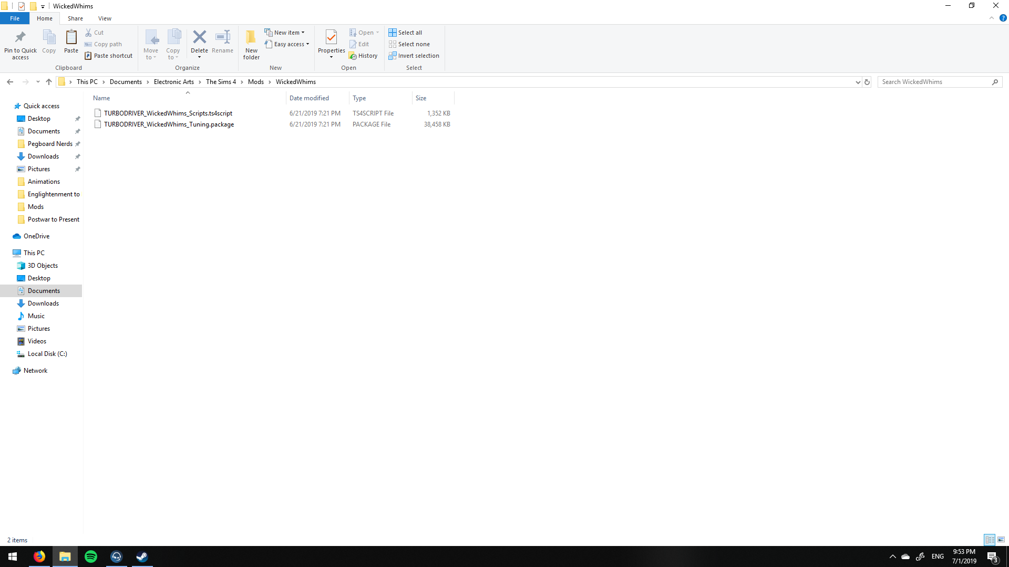
Task: Click Copy path in the ribbon
Action: (x=103, y=44)
